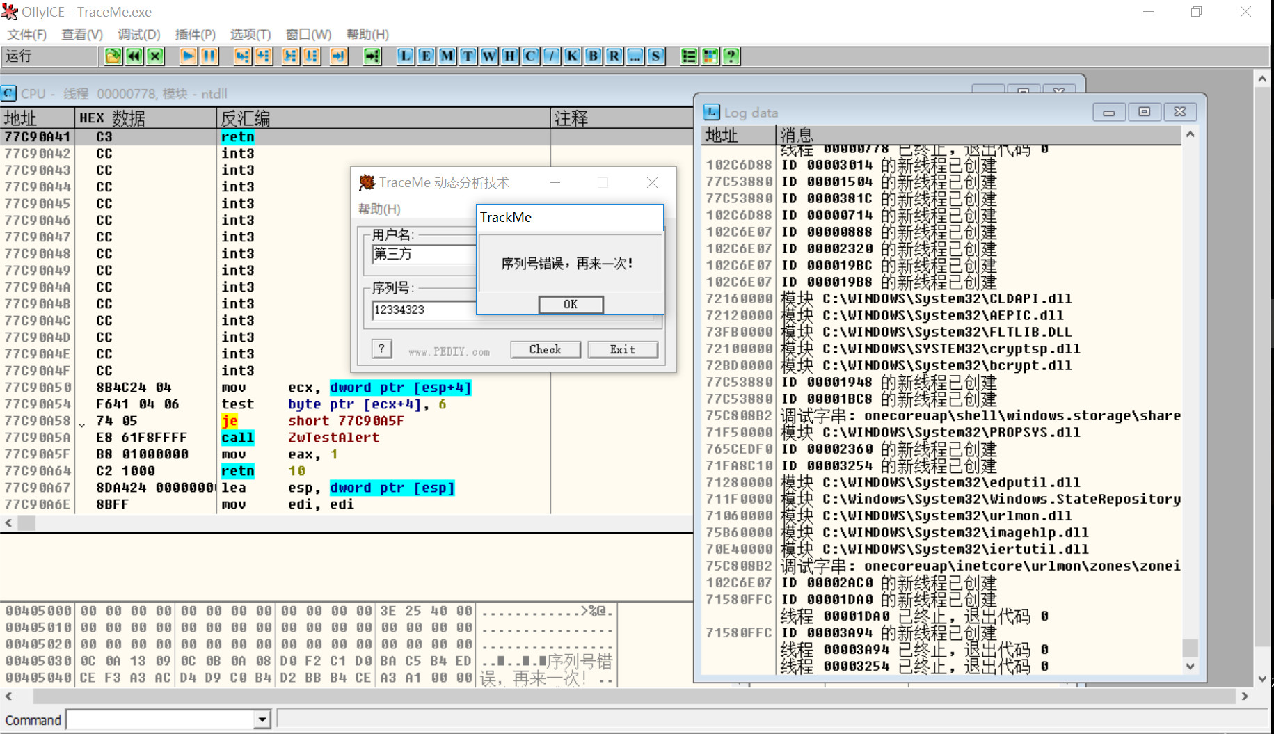Click Execute till return toolbar icon
The height and width of the screenshot is (734, 1274).
coord(338,56)
